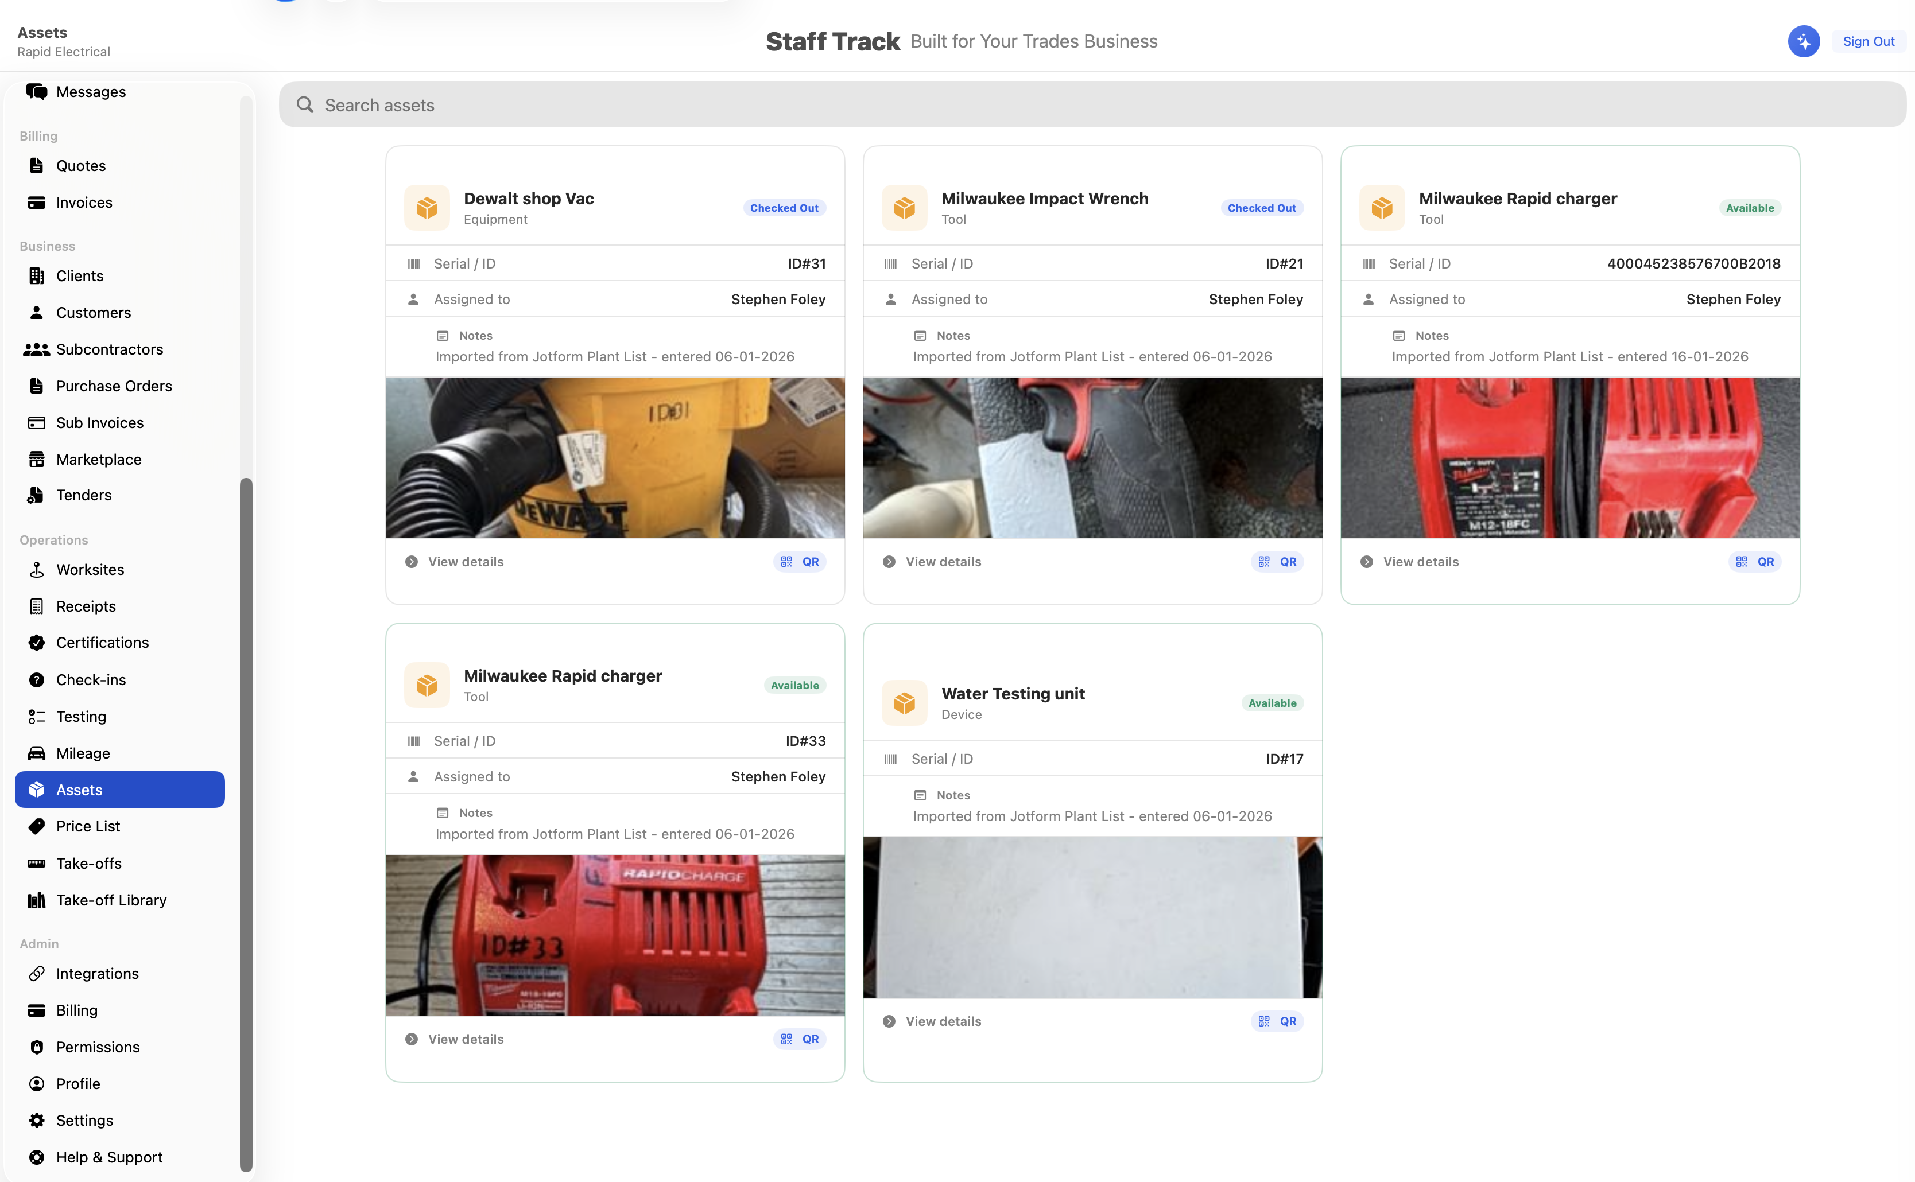Show QR code for Milwaukee Impact Wrench
The image size is (1915, 1182).
(1277, 562)
